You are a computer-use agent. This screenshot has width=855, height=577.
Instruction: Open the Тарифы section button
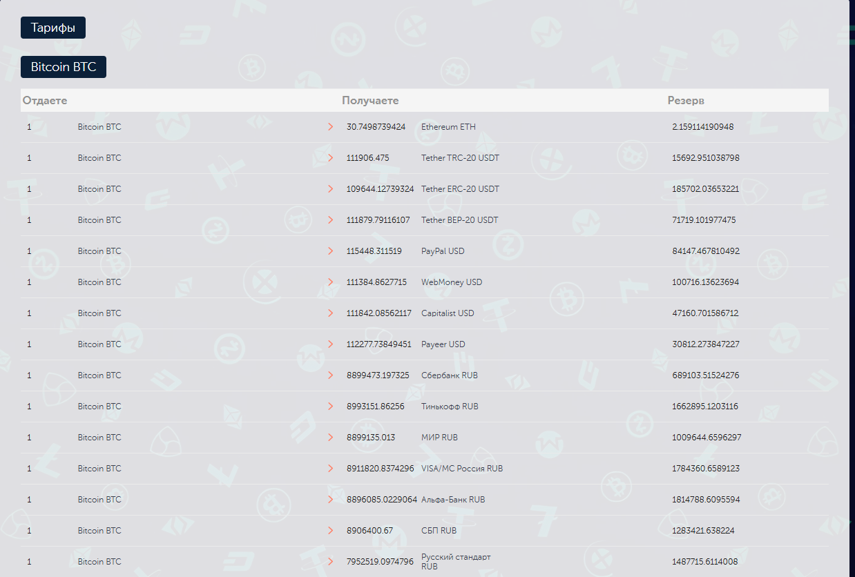pos(53,28)
